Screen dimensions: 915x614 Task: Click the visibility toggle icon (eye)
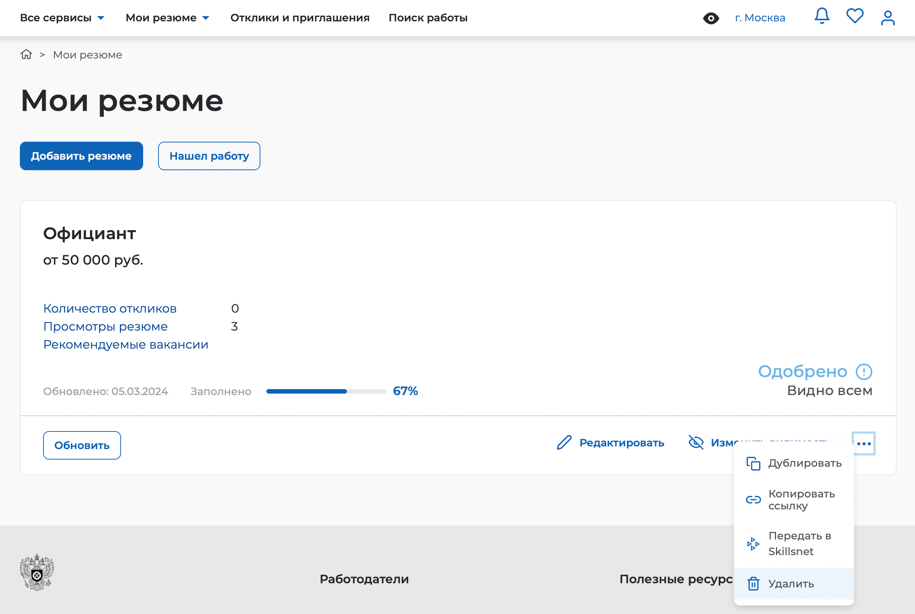[x=710, y=18]
